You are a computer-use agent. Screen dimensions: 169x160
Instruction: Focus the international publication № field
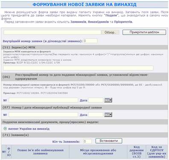pyautogui.click(x=43, y=115)
